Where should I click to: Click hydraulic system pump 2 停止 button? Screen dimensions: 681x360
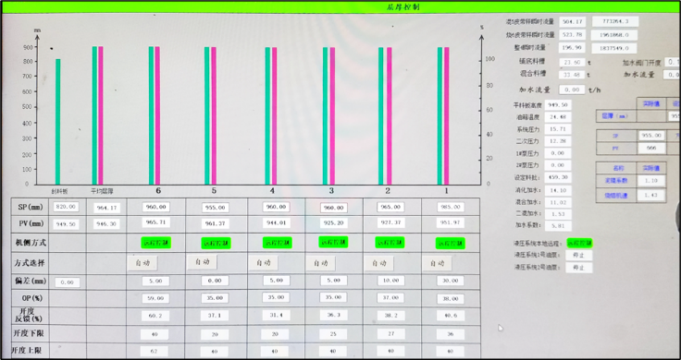click(579, 268)
